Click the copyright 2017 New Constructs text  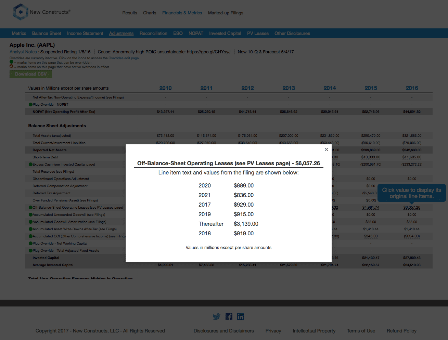(100, 331)
